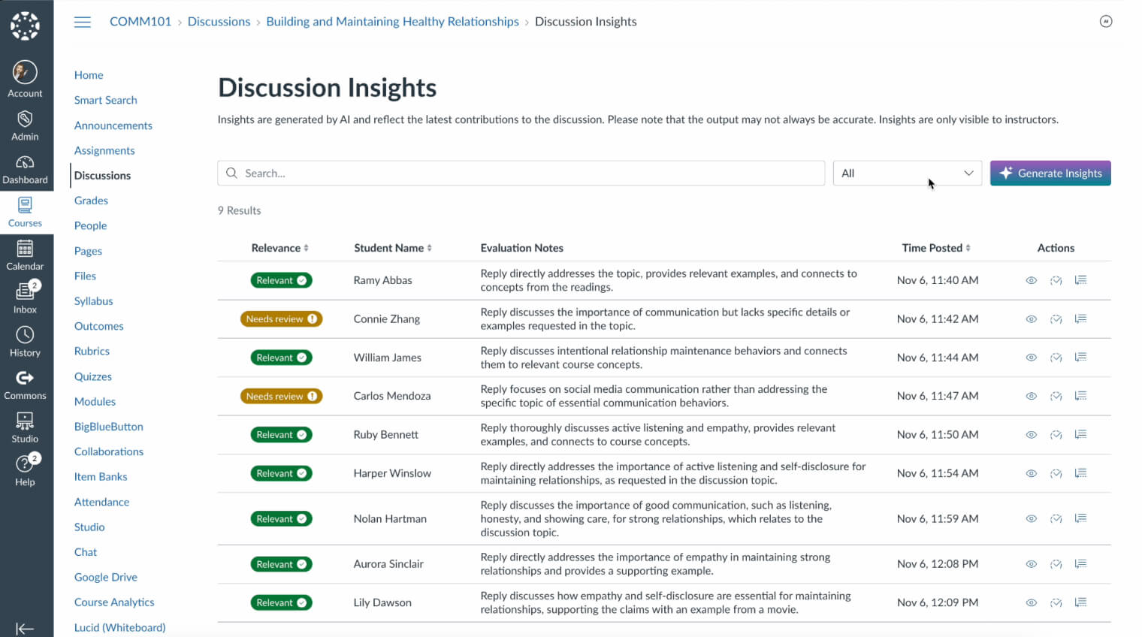
Task: Follow COMM101 breadcrumb link
Action: [x=140, y=22]
